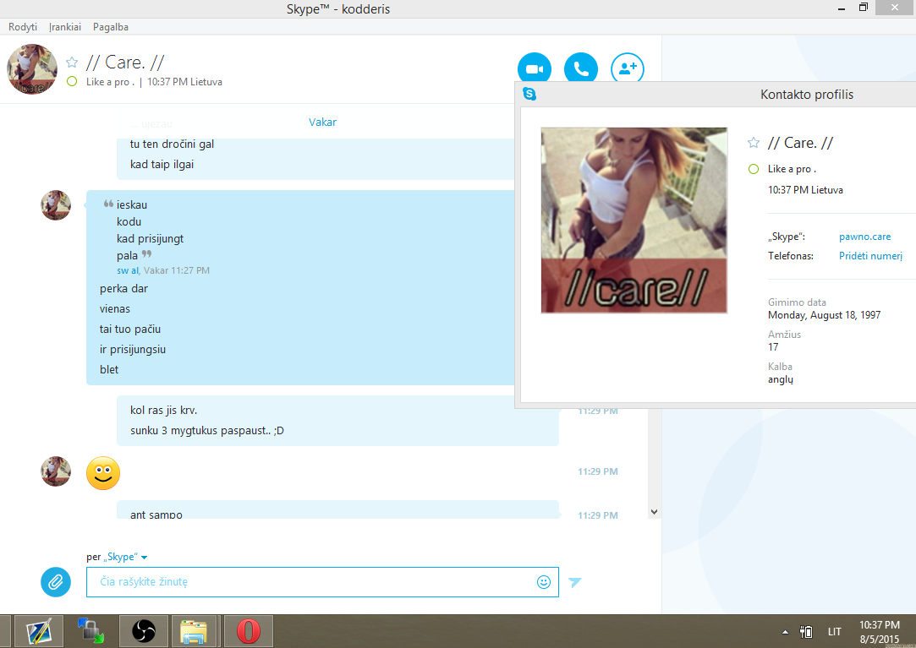916x648 pixels.
Task: Minimize the Skype window
Action: click(x=842, y=8)
